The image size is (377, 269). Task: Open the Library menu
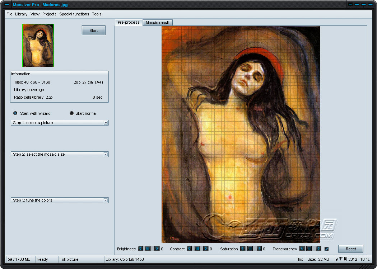click(x=21, y=14)
